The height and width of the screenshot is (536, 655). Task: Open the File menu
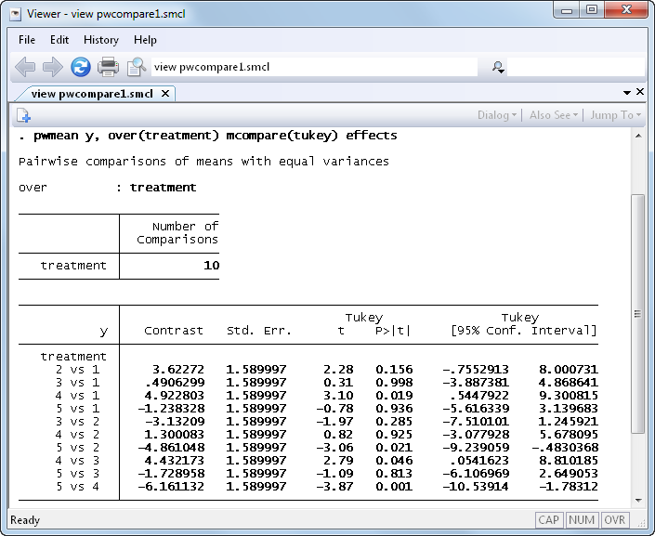pyautogui.click(x=27, y=40)
